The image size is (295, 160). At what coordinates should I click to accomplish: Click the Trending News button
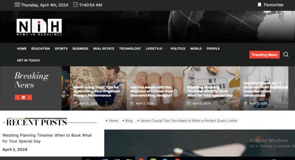tap(264, 55)
